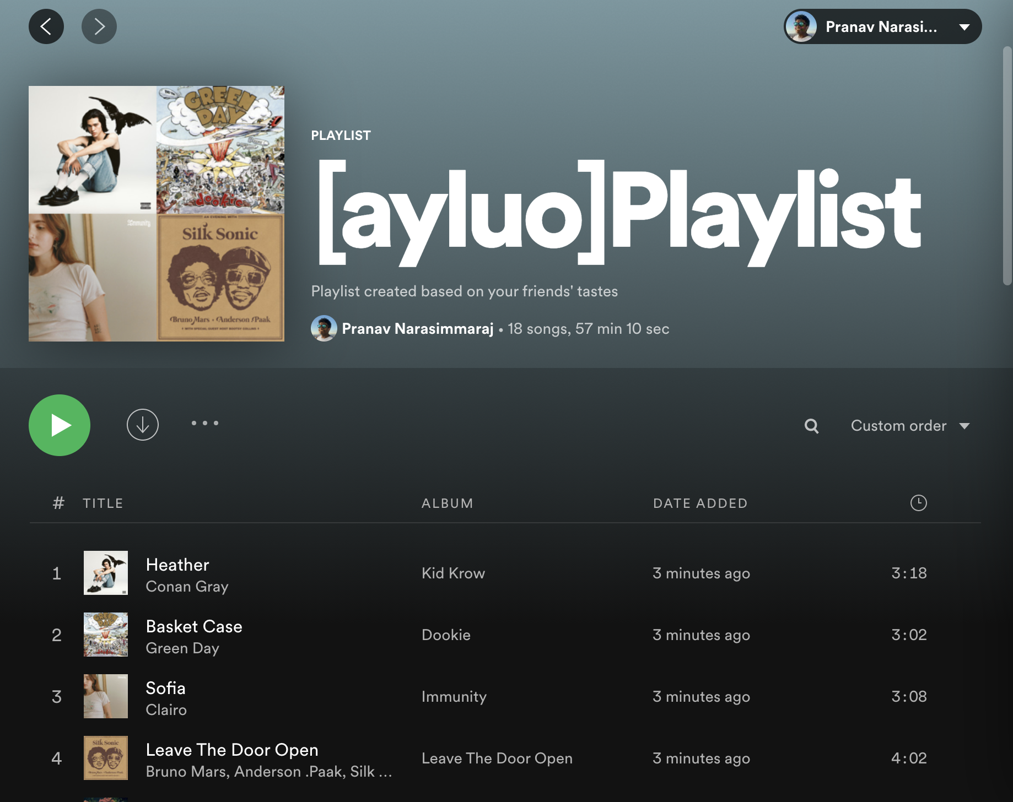
Task: Select the Basket Case track title
Action: click(194, 626)
